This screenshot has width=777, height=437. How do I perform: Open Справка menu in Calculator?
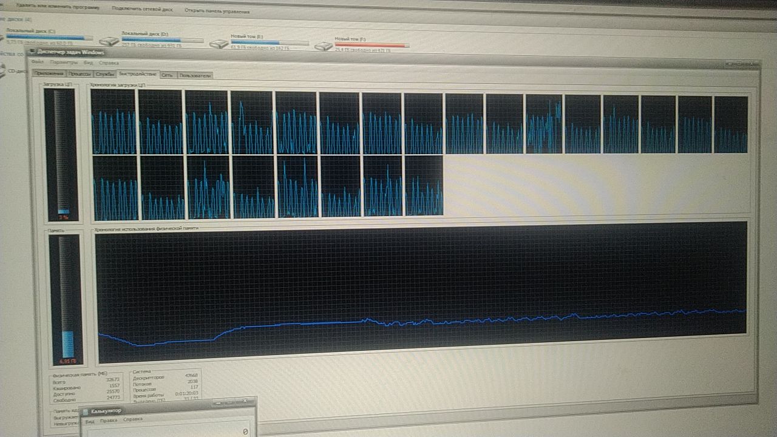tap(133, 419)
